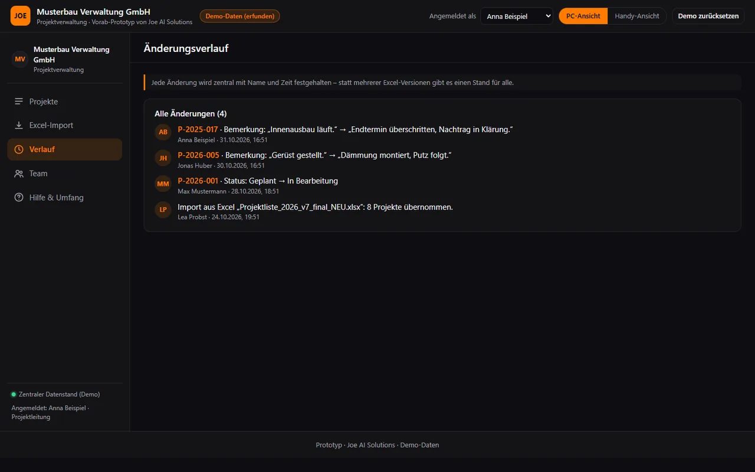
Task: Click the Demo-Daten (erfunden) badge
Action: pos(240,16)
